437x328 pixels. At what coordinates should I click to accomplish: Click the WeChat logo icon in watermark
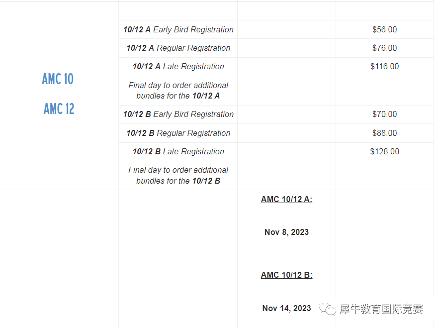click(x=328, y=309)
